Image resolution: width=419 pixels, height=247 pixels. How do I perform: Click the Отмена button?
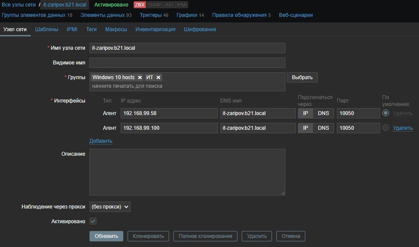tap(291, 236)
